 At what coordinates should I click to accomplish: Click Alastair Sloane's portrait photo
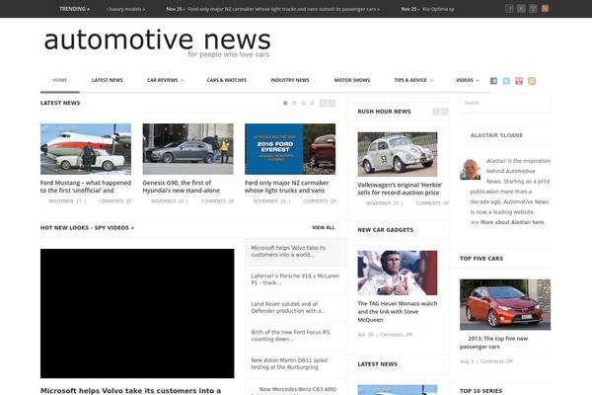[470, 169]
